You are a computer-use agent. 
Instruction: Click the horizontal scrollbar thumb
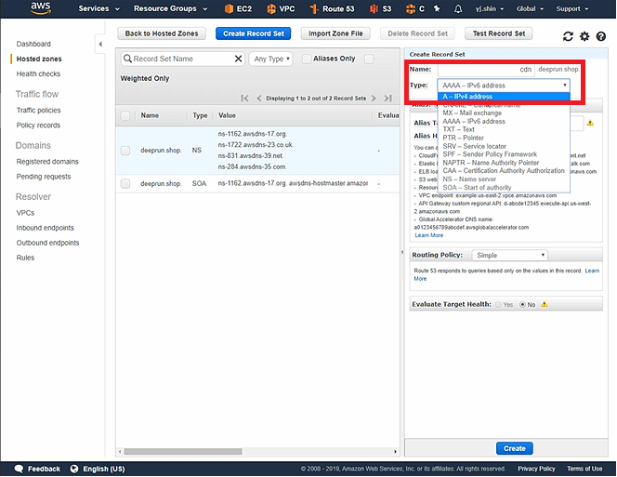click(x=183, y=451)
